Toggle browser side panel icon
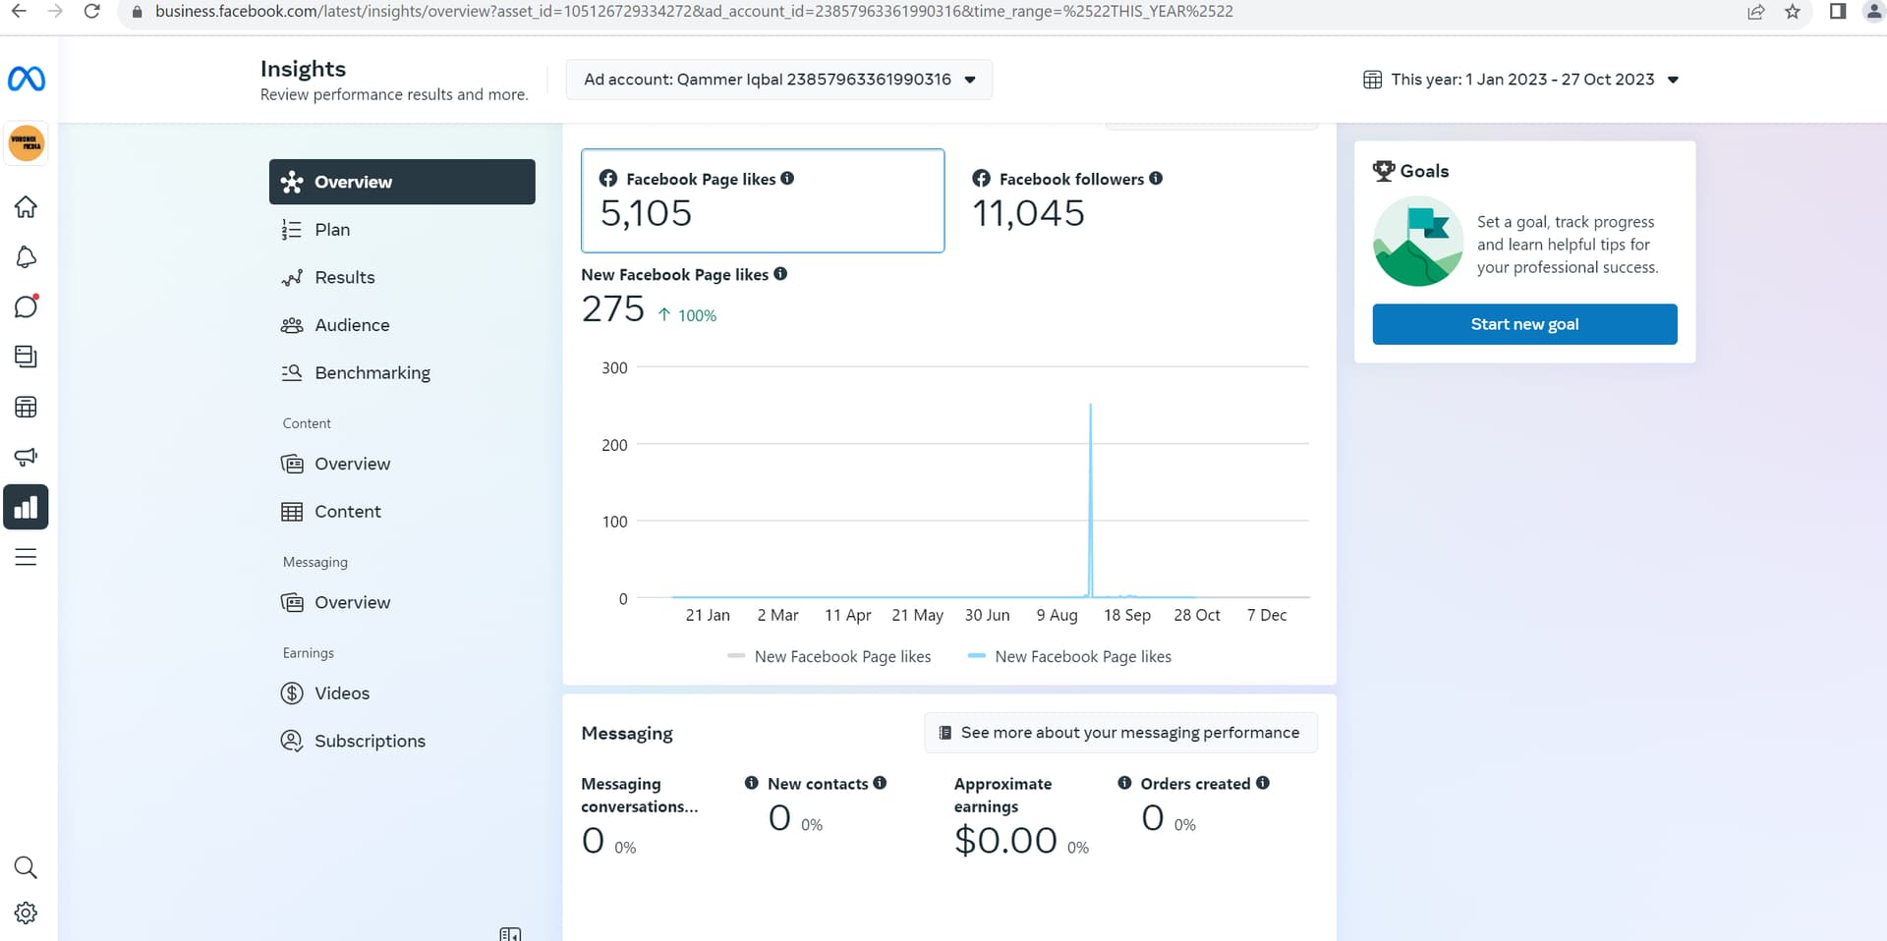The image size is (1887, 941). (1838, 12)
